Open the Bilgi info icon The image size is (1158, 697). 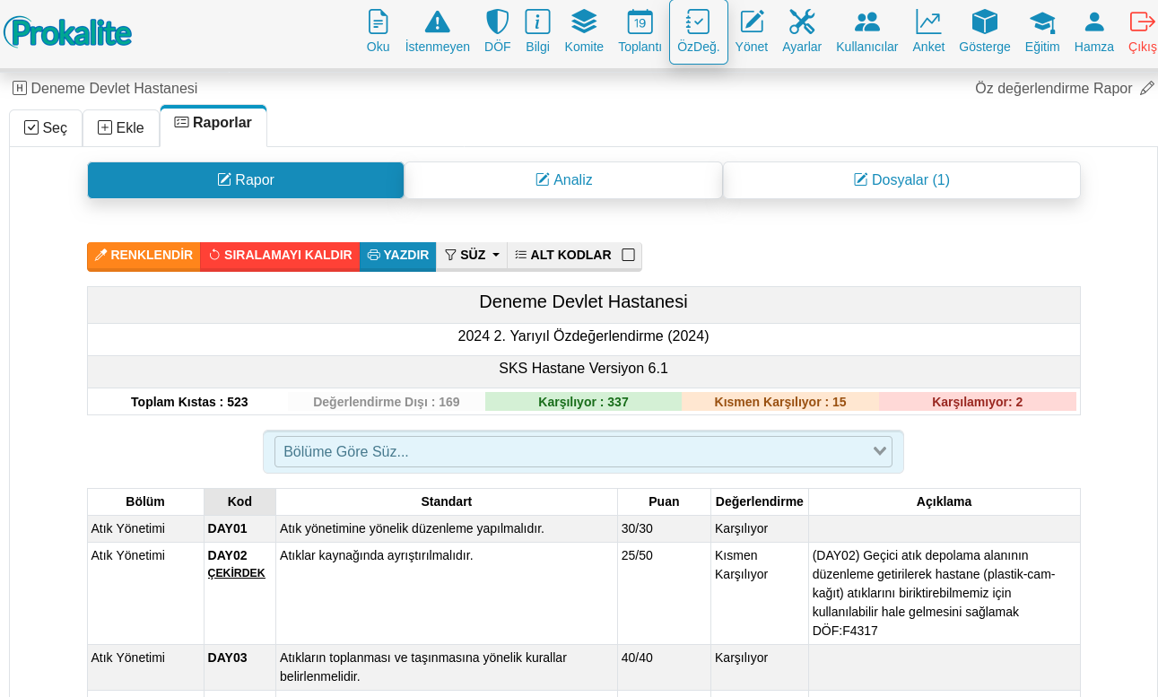537,22
